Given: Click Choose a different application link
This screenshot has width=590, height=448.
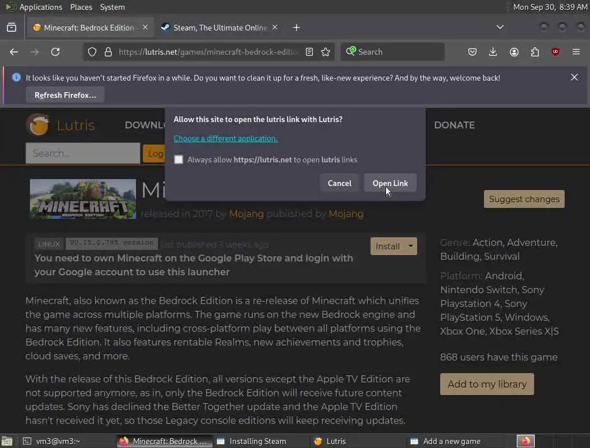Looking at the screenshot, I should [x=225, y=138].
